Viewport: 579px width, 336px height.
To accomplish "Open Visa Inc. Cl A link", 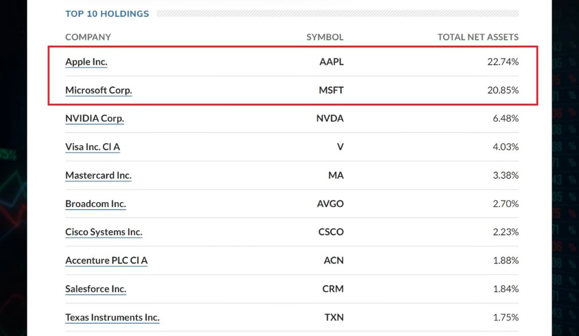I will (x=93, y=147).
